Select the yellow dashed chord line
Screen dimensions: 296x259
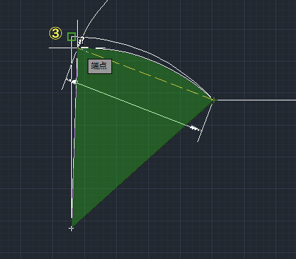pyautogui.click(x=145, y=74)
